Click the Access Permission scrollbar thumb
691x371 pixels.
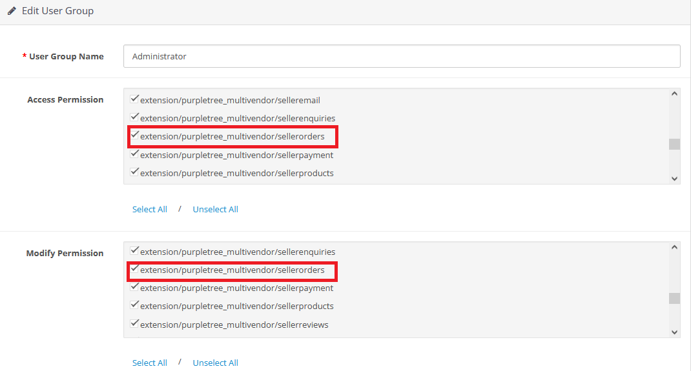[674, 145]
